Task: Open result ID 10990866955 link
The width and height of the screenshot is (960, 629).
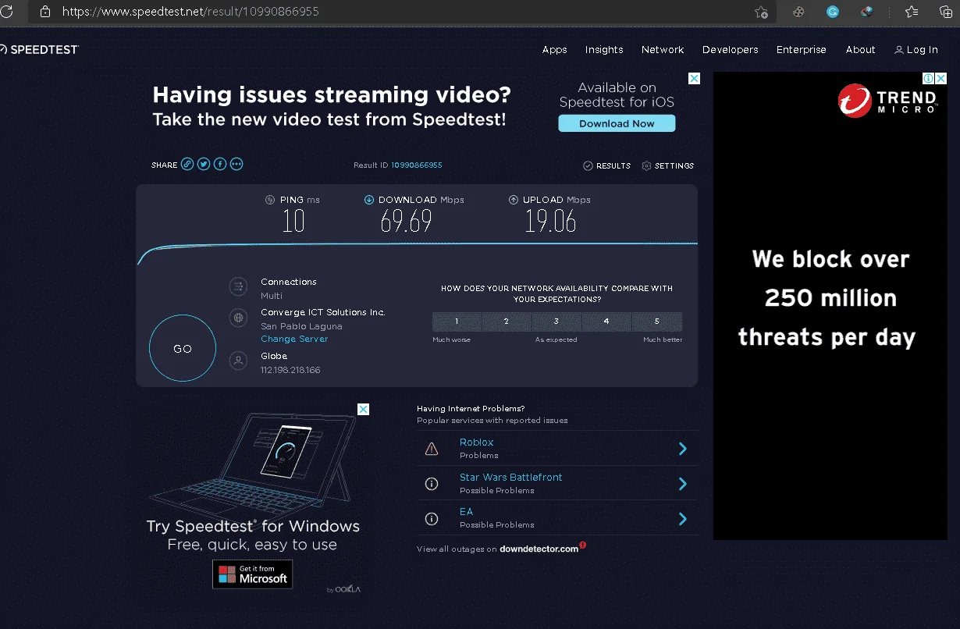Action: coord(417,165)
